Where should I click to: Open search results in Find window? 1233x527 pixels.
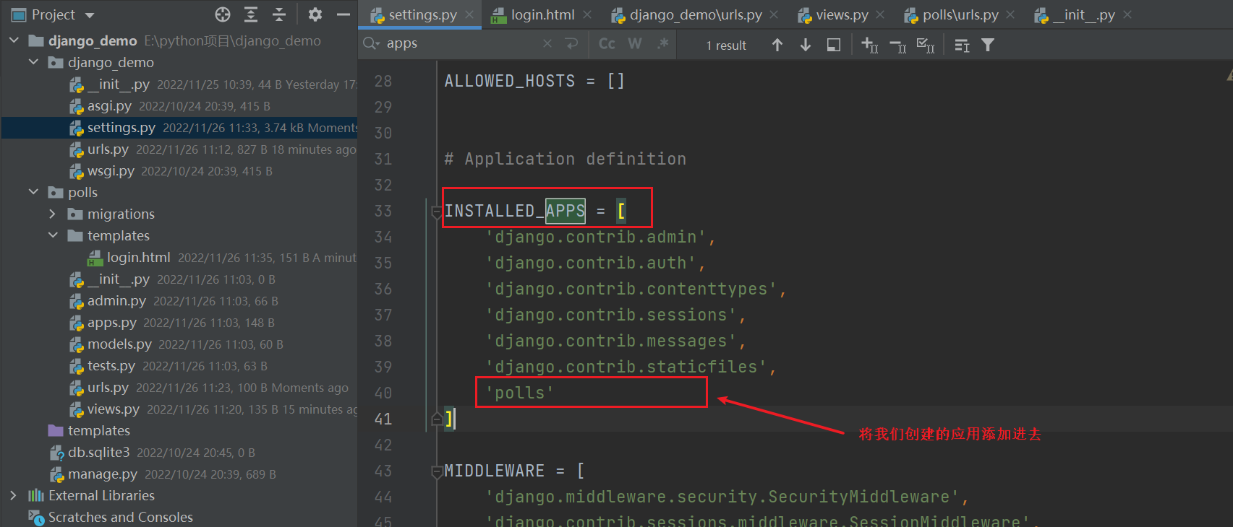click(x=834, y=45)
